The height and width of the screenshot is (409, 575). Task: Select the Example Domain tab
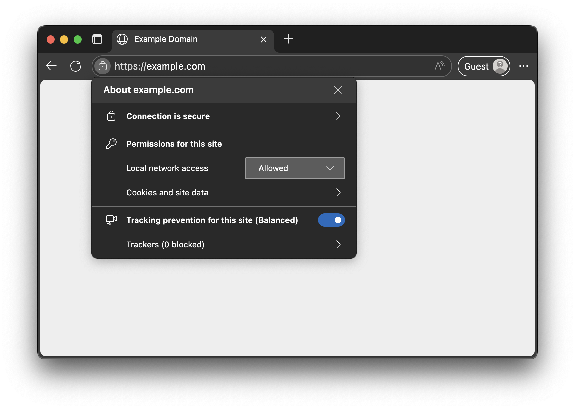coord(182,39)
